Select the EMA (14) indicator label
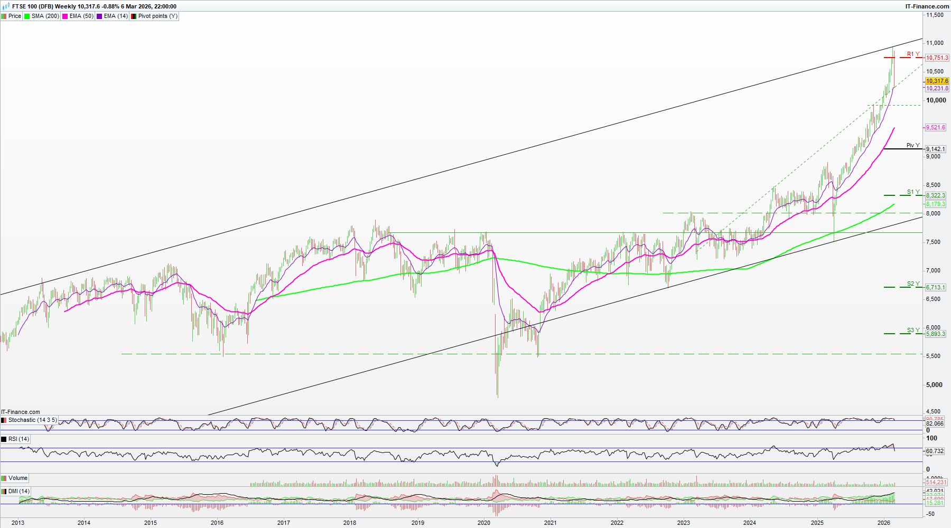The width and height of the screenshot is (951, 528). (115, 16)
